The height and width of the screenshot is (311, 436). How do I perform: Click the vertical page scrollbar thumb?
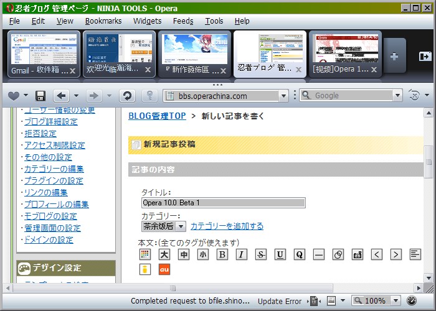click(429, 162)
